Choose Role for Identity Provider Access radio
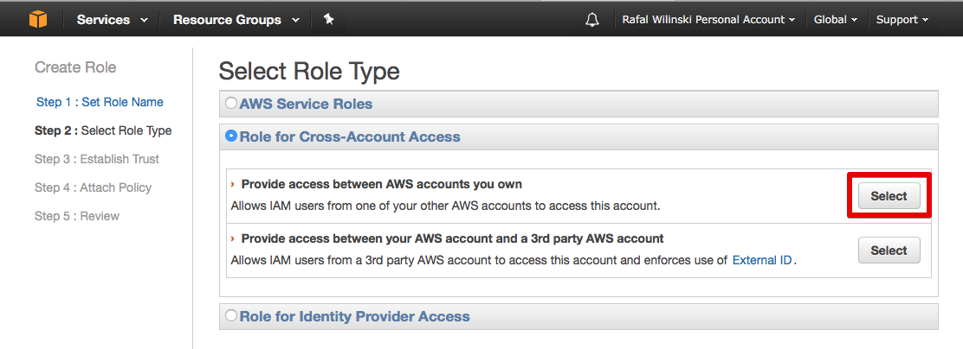 pyautogui.click(x=231, y=316)
